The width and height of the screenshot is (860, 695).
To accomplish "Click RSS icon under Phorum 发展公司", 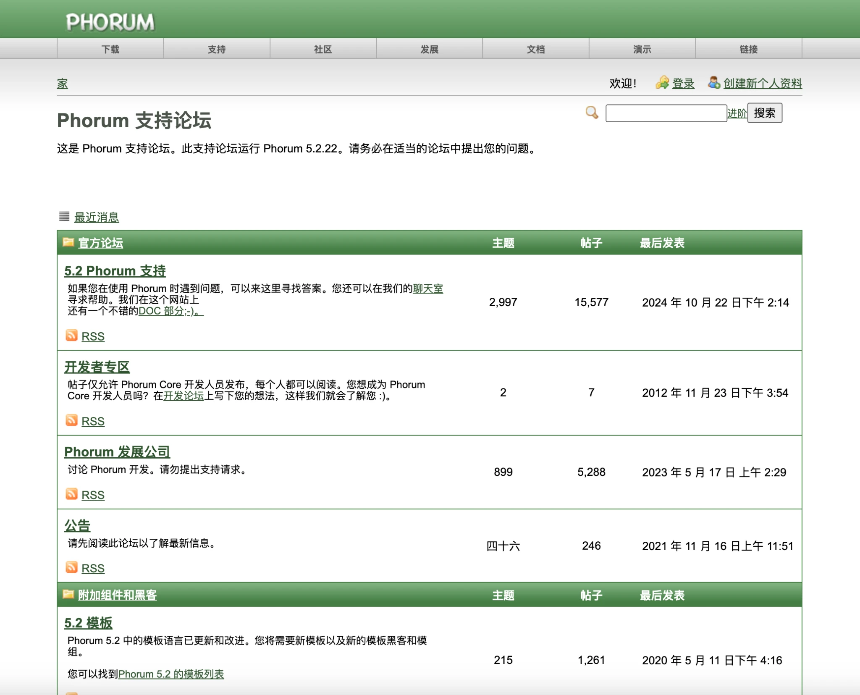I will tap(72, 494).
